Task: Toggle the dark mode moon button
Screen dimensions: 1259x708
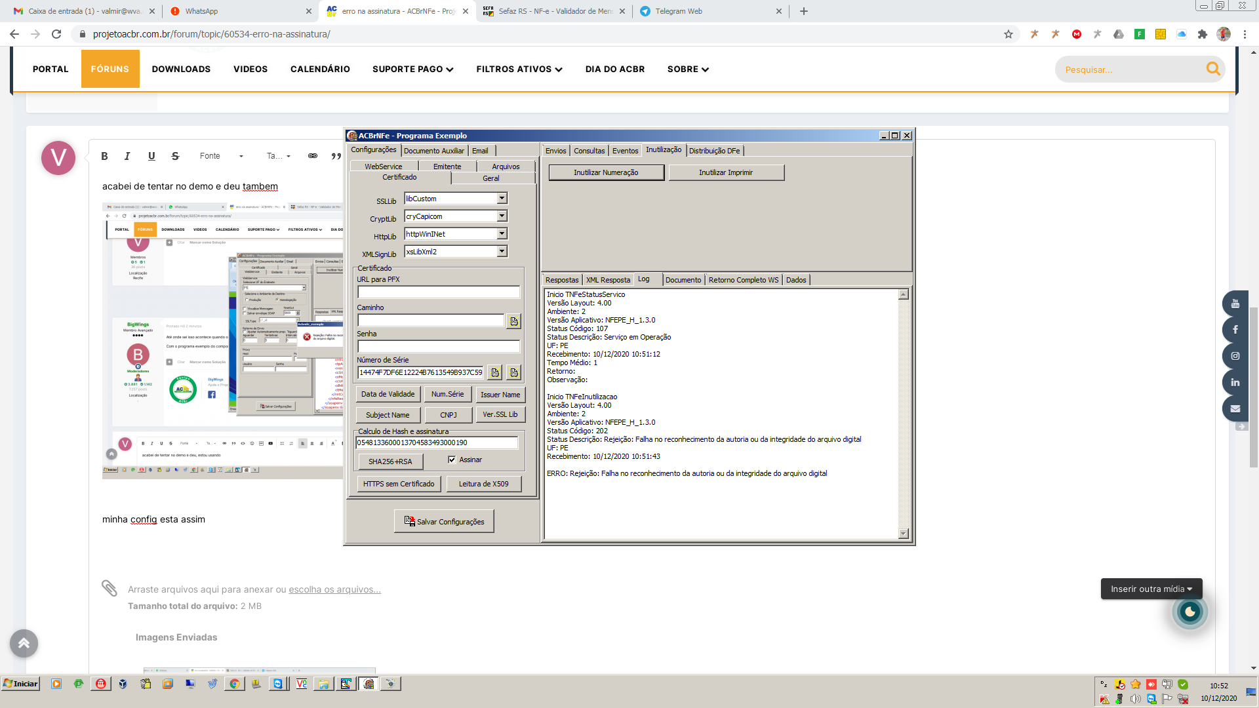Action: 1189,612
